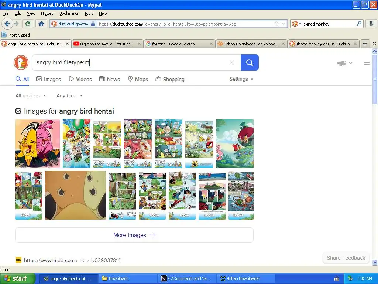Viewport: 378px width, 284px height.
Task: Click the search bar magnifier icon
Action: pyautogui.click(x=359, y=24)
